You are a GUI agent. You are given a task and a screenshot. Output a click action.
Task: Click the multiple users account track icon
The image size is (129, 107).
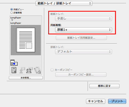pyautogui.click(x=29, y=70)
